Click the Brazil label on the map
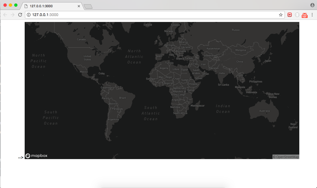Viewport: 317px width, 188px height. pos(122,98)
